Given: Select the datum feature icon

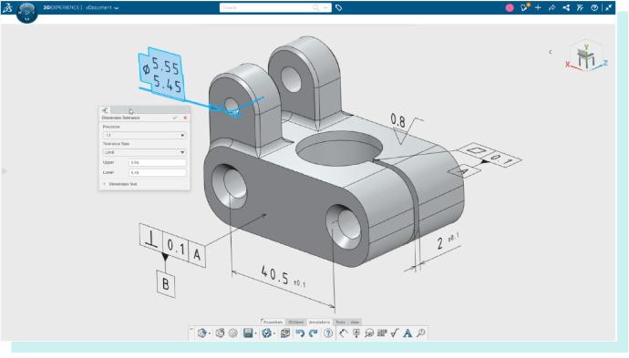Looking at the screenshot, I should [x=356, y=333].
